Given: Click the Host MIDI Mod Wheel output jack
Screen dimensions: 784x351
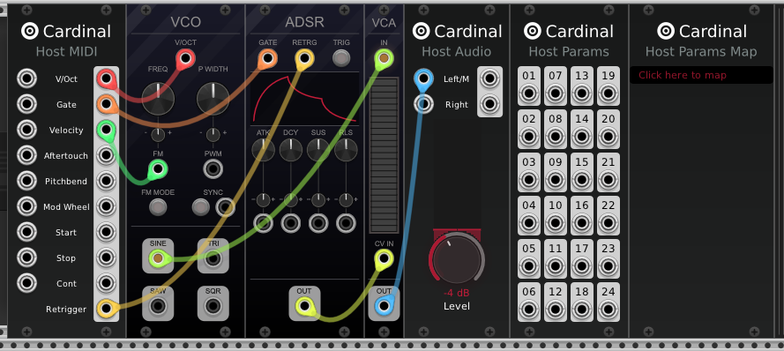Looking at the screenshot, I should [106, 206].
